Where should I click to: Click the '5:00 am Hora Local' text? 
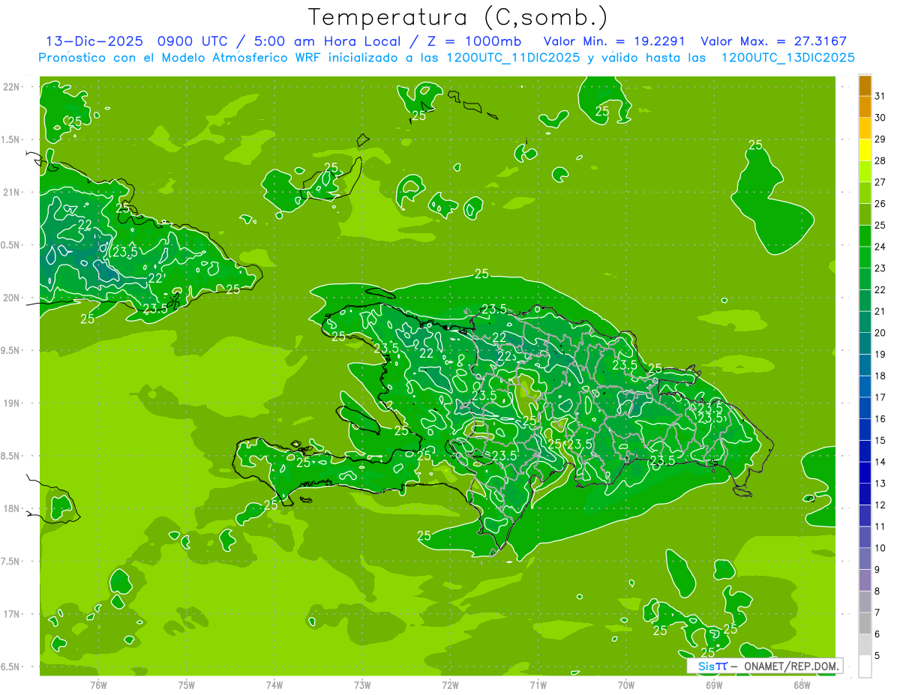click(325, 42)
